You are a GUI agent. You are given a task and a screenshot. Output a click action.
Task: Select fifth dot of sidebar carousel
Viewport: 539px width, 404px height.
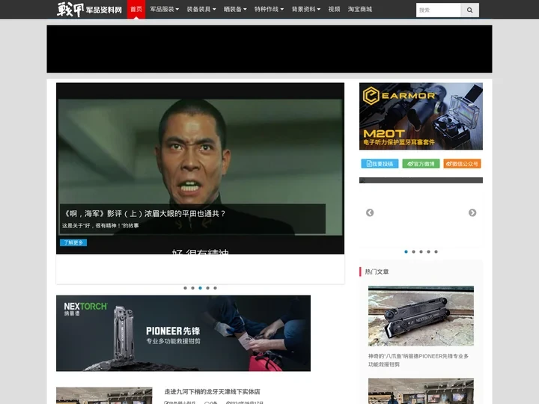click(436, 252)
